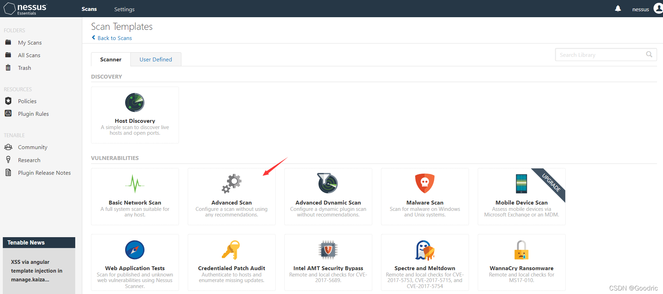Click 'Remote and local checks for MS17-010' description
663x294 pixels.
[x=522, y=277]
